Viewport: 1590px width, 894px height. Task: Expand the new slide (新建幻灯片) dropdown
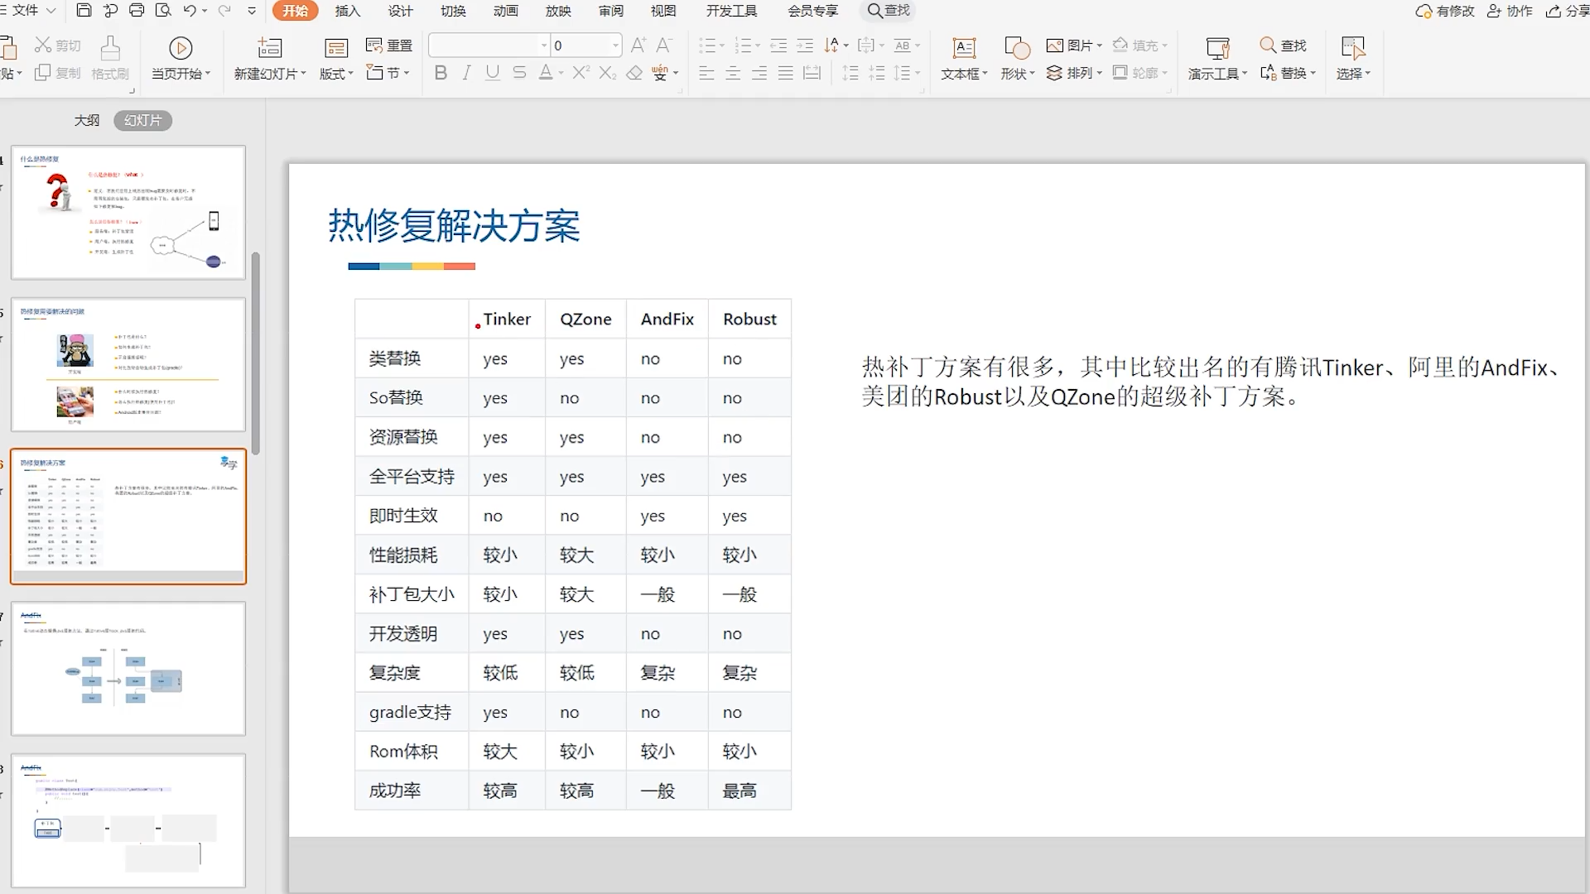tap(303, 74)
